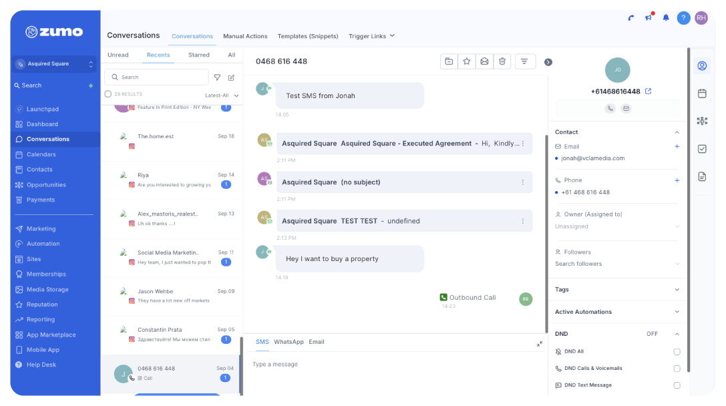Screen dimensions: 726x406
Task: Tick the select all results checkbox
Action: click(x=108, y=94)
